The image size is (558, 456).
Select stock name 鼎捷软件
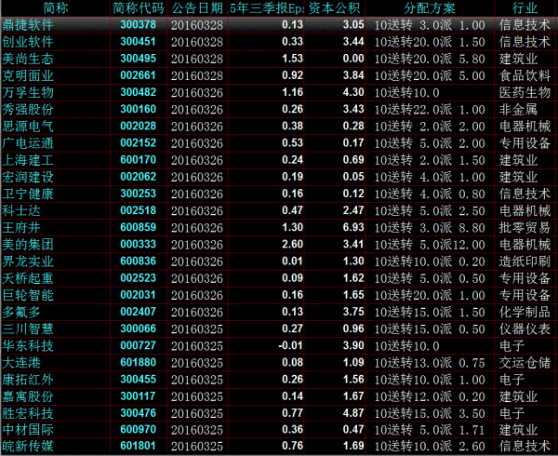[28, 25]
